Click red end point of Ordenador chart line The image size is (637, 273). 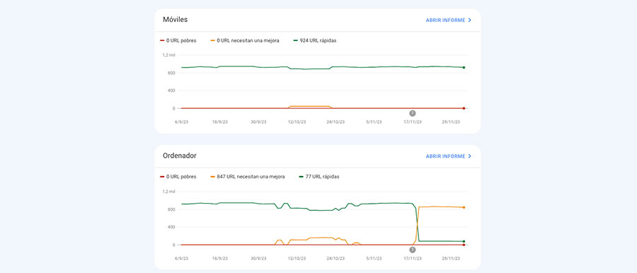coord(464,245)
